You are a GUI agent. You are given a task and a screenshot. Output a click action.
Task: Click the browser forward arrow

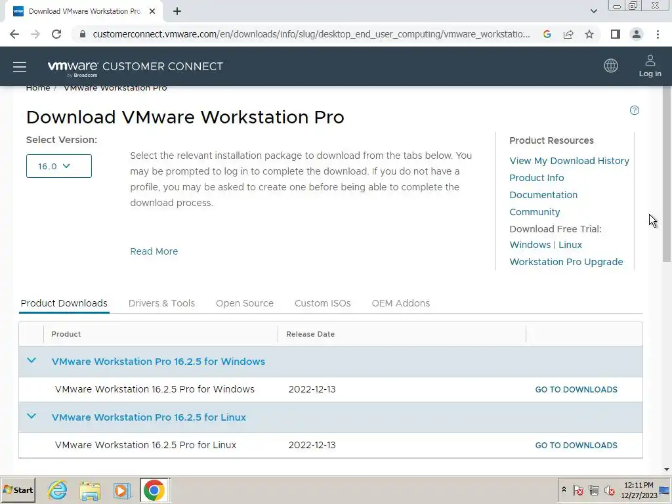pos(35,34)
